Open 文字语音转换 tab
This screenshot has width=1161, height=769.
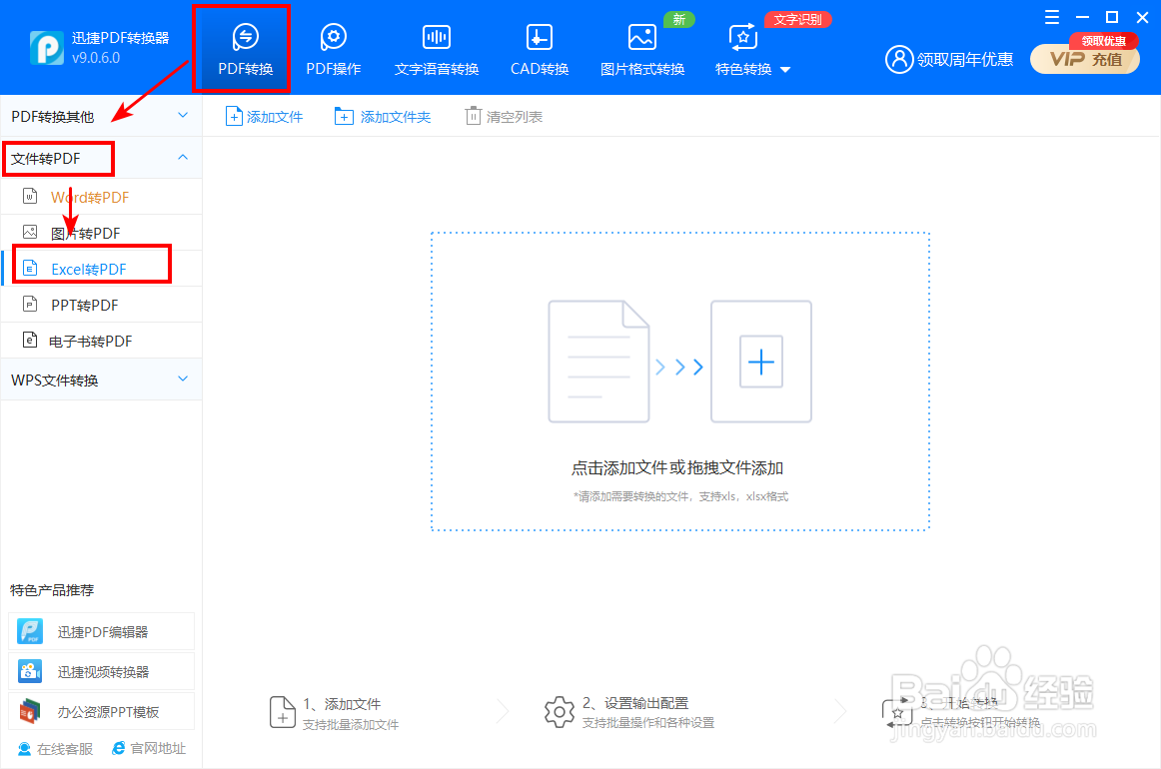(436, 50)
